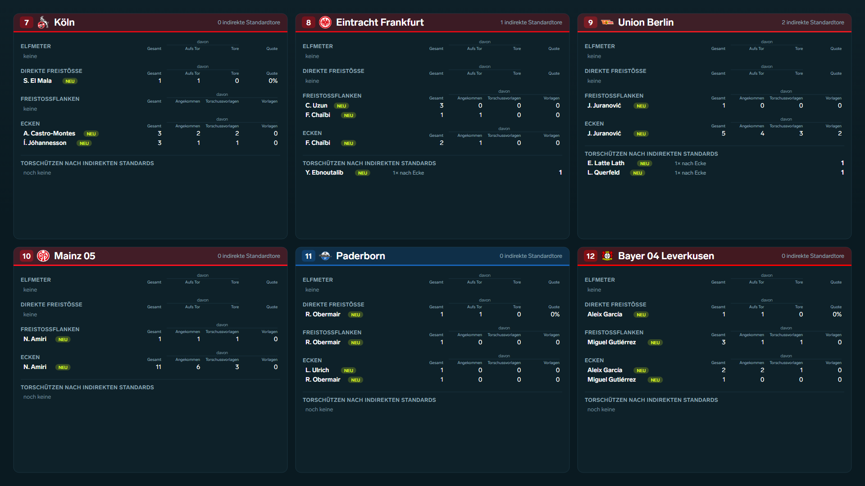This screenshot has width=865, height=486.
Task: Click N. Amiri under Mainz Freistossflanken
Action: click(x=35, y=339)
